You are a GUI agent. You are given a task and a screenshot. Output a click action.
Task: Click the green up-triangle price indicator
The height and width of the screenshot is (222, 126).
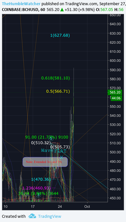pos(62,10)
